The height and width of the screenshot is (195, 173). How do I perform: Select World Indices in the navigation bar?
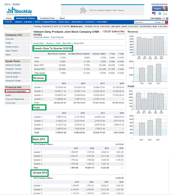tap(77, 22)
